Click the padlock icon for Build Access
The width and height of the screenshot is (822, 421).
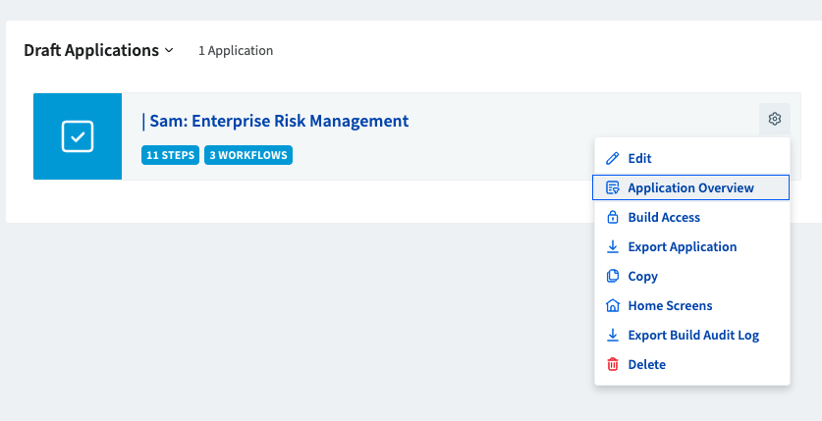[612, 217]
